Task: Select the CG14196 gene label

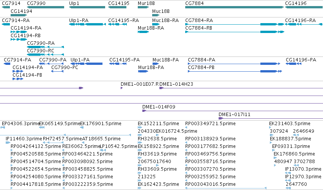Action: pos(296,3)
